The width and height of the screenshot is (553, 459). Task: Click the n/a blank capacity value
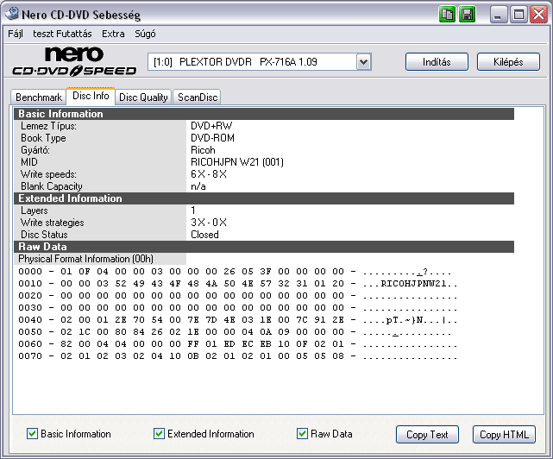(198, 186)
